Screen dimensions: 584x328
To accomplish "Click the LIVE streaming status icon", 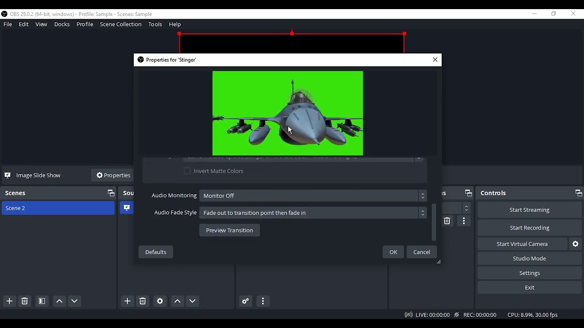I will click(409, 315).
